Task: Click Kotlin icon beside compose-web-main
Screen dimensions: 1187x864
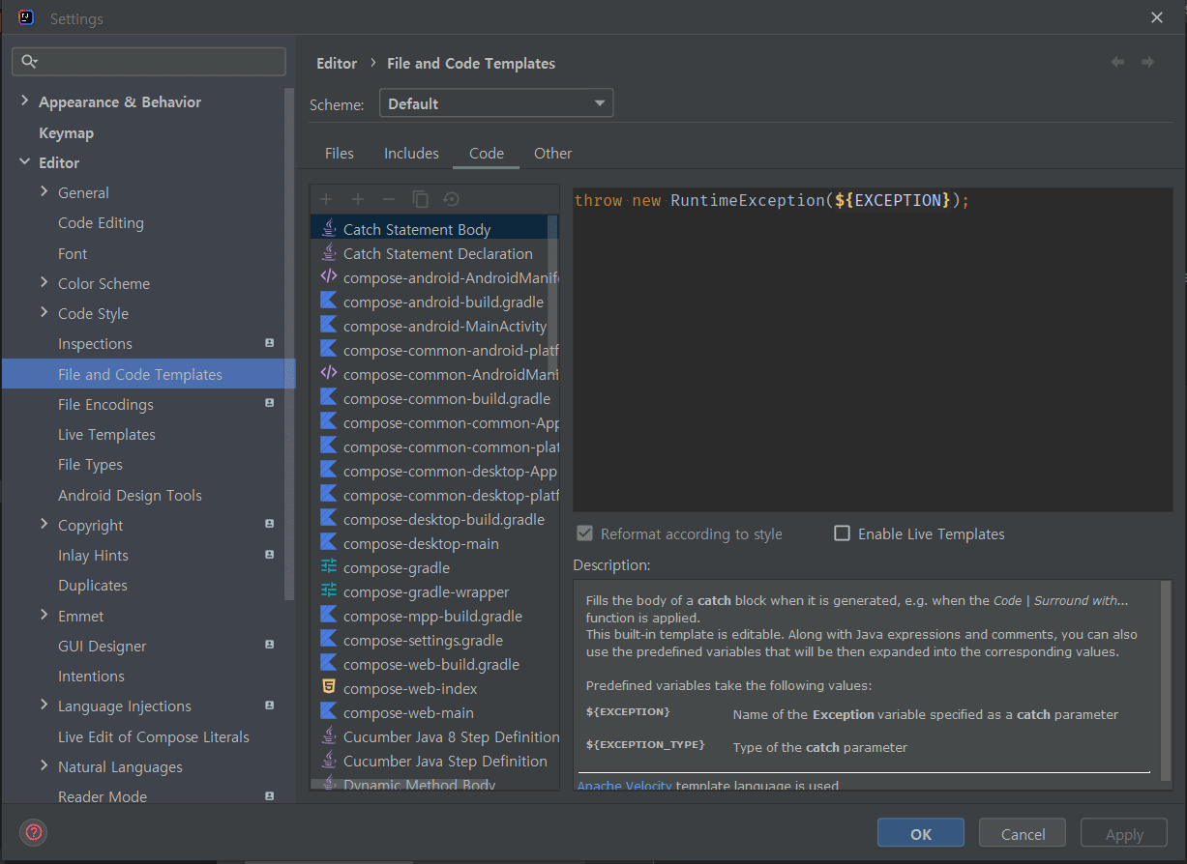Action: [x=329, y=712]
